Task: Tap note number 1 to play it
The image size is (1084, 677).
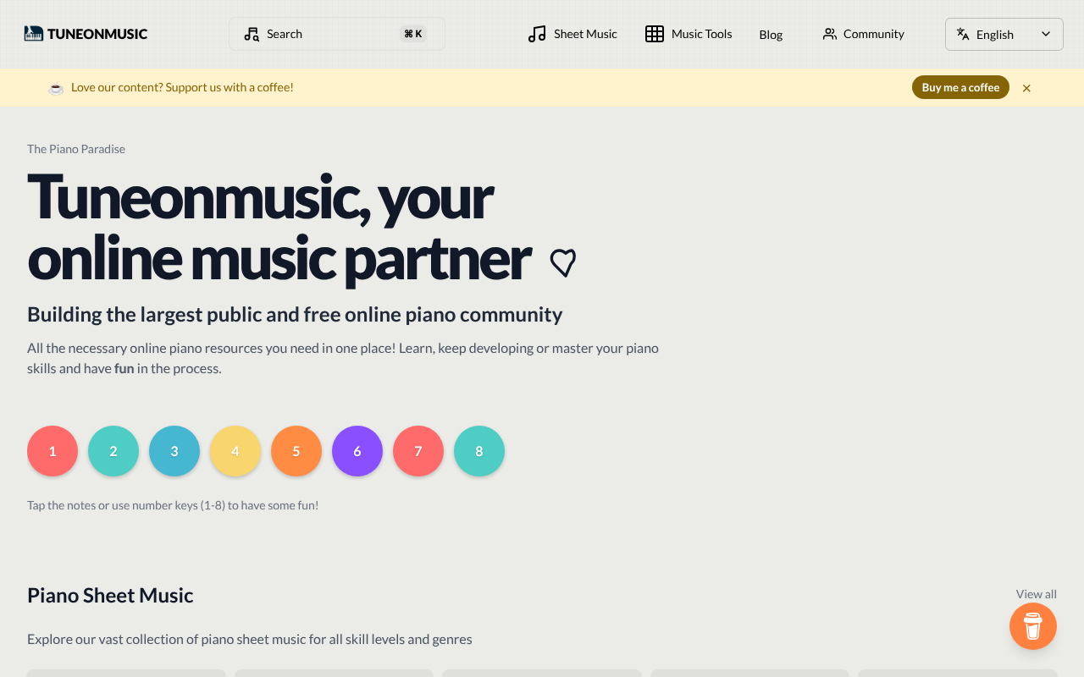Action: [x=53, y=451]
